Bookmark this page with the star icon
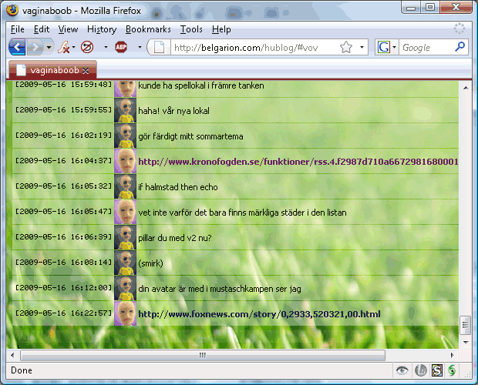 click(346, 47)
